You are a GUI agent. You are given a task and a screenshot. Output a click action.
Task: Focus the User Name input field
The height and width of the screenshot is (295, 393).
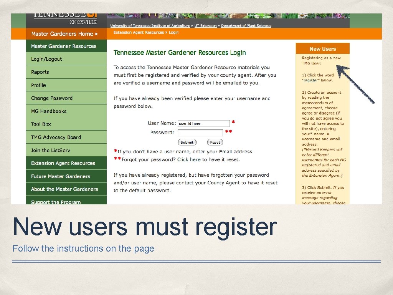tap(203, 123)
